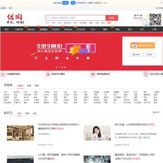Click the car icon on the red banner

click(88, 58)
